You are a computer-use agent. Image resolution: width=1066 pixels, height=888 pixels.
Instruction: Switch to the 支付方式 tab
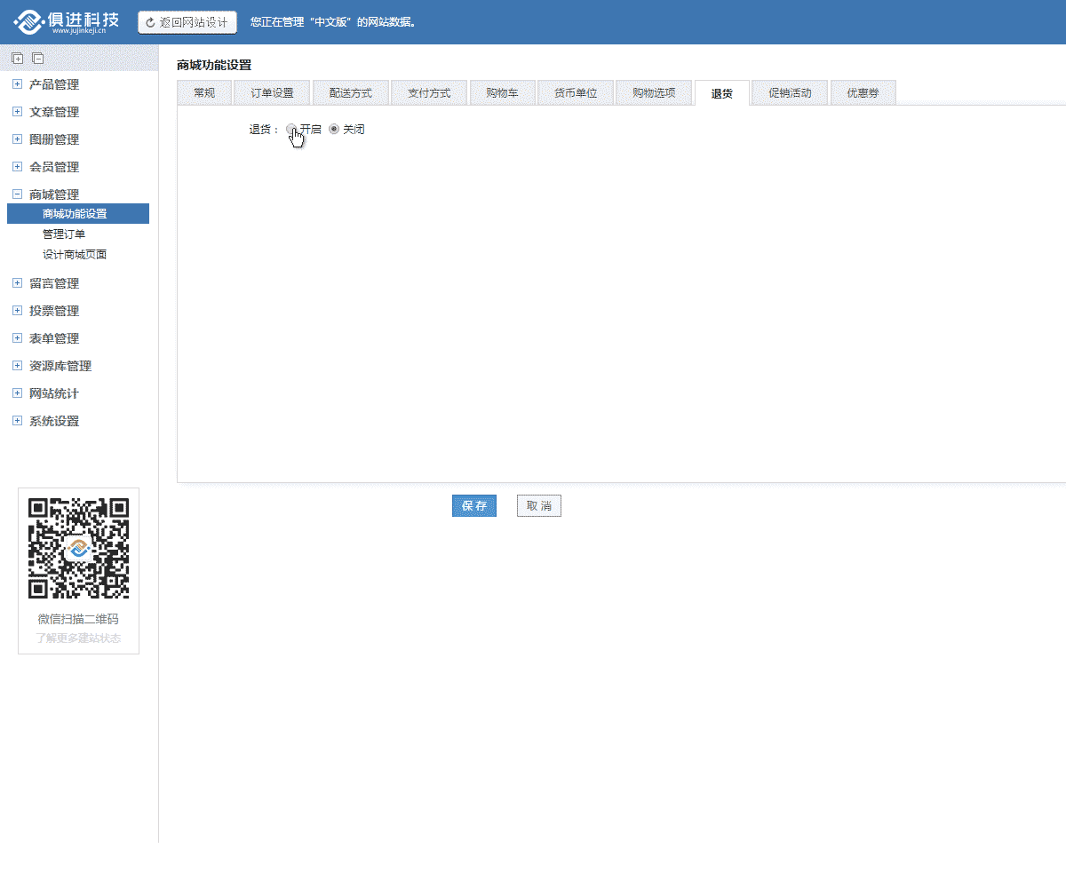click(429, 92)
